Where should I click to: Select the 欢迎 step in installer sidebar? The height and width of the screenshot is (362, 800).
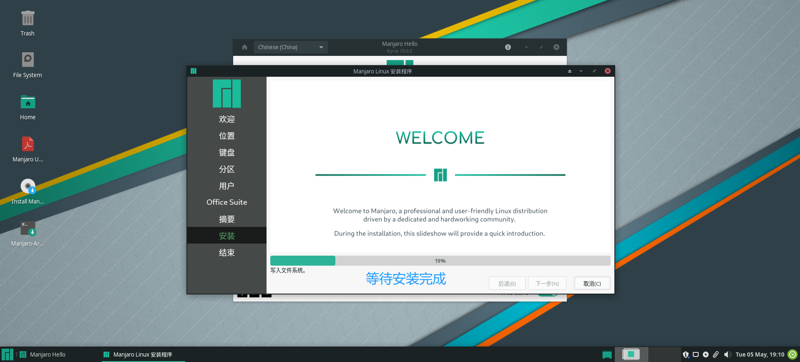pos(227,119)
